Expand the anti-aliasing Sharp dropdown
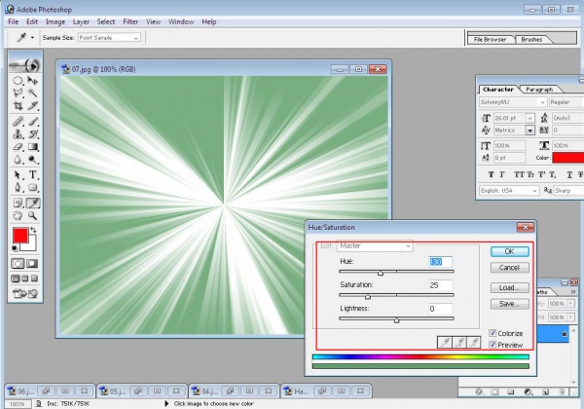The image size is (584, 409). (x=566, y=192)
